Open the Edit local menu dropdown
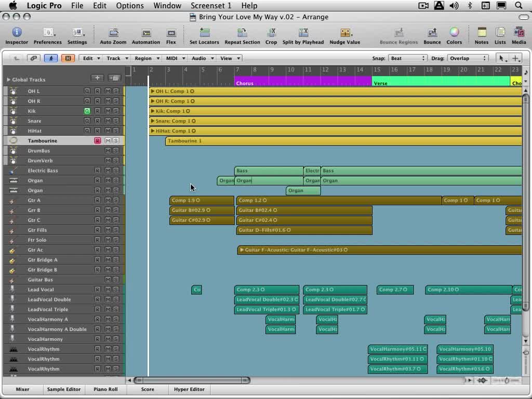Viewport: 532px width, 399px height. coord(90,58)
